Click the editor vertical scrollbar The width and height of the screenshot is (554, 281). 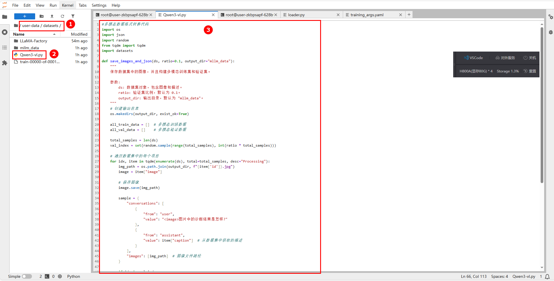[542, 104]
